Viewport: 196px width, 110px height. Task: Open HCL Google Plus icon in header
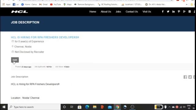point(184,12)
